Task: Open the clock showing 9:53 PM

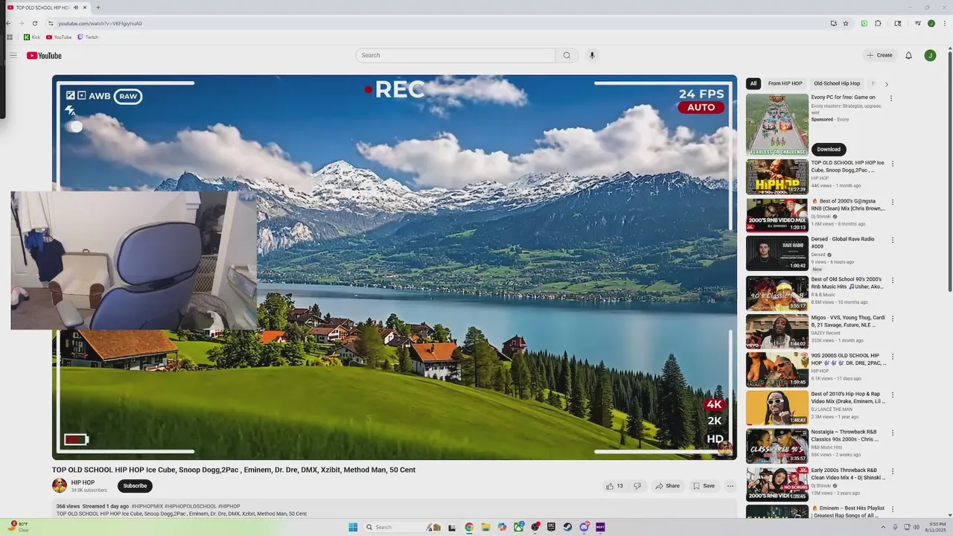Action: click(x=936, y=527)
